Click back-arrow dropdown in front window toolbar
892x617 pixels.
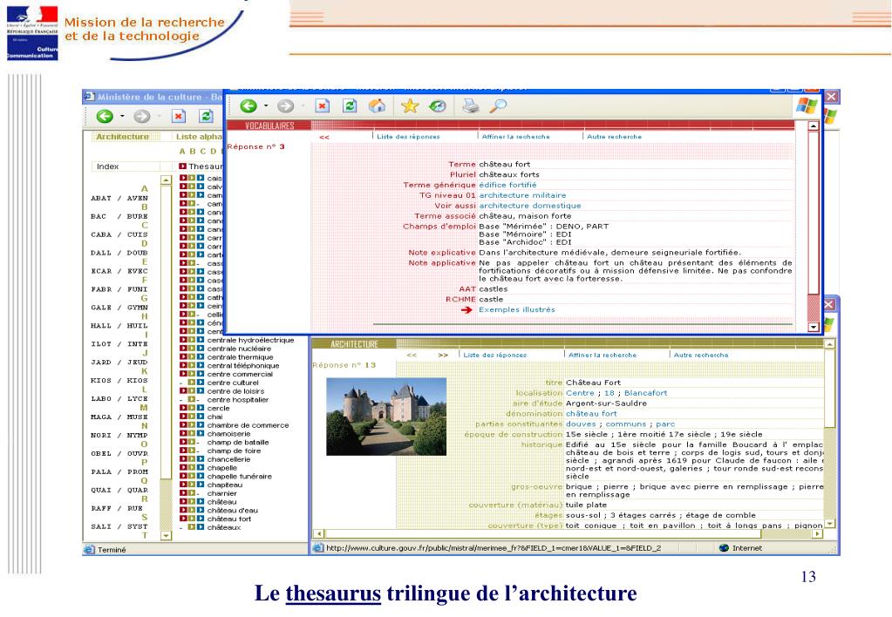click(x=266, y=105)
